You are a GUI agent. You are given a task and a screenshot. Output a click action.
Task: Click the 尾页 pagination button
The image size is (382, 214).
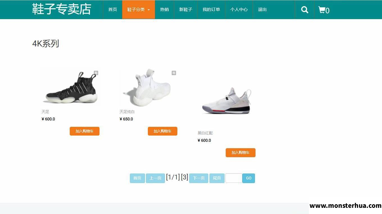(217, 178)
